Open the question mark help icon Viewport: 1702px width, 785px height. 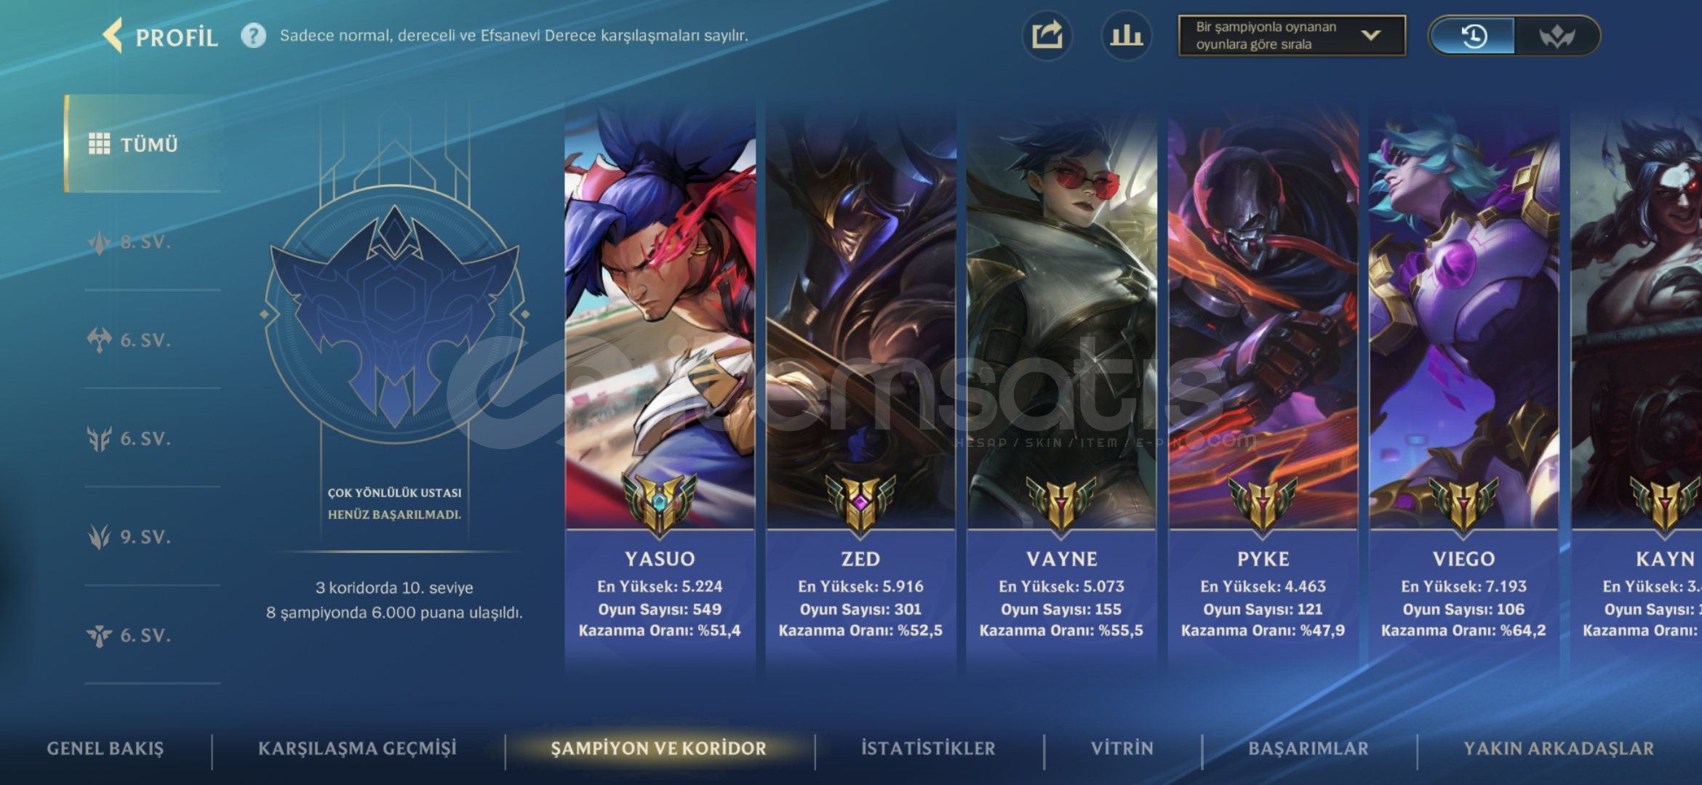[253, 36]
